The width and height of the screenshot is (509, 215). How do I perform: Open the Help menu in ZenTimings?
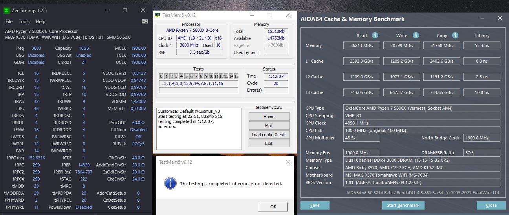[40, 22]
